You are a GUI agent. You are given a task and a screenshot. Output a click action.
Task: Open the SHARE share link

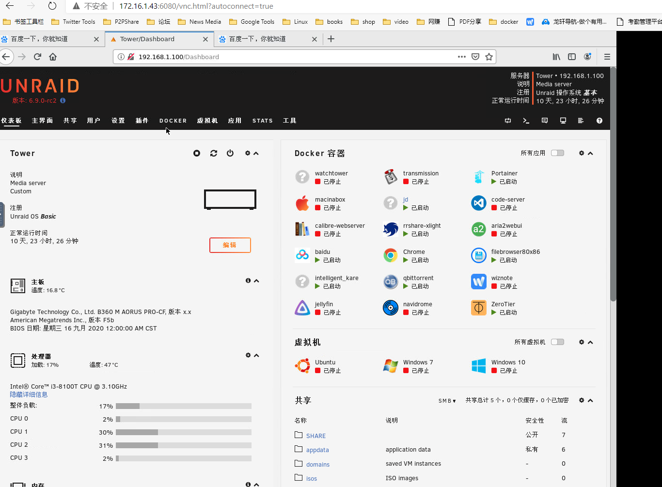click(316, 436)
